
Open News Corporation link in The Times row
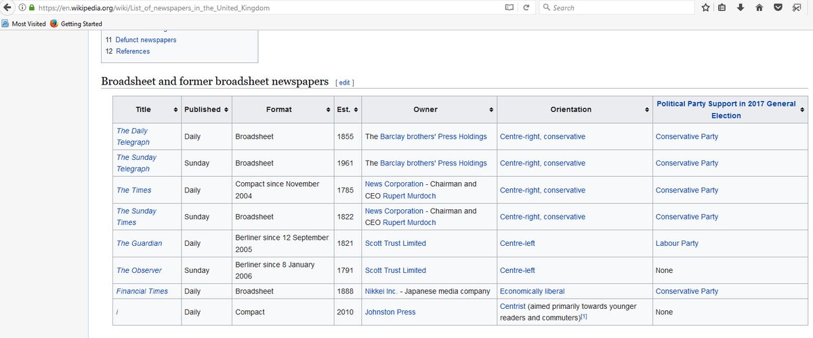[394, 184]
